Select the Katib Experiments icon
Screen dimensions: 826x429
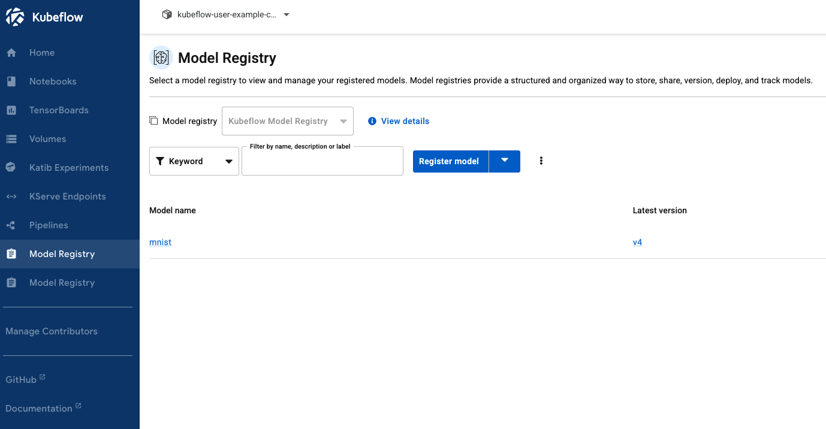(x=11, y=167)
